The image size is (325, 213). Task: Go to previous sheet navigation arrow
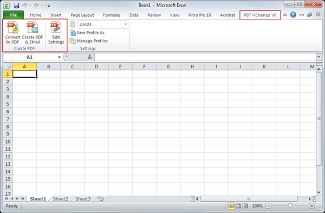(x=12, y=199)
